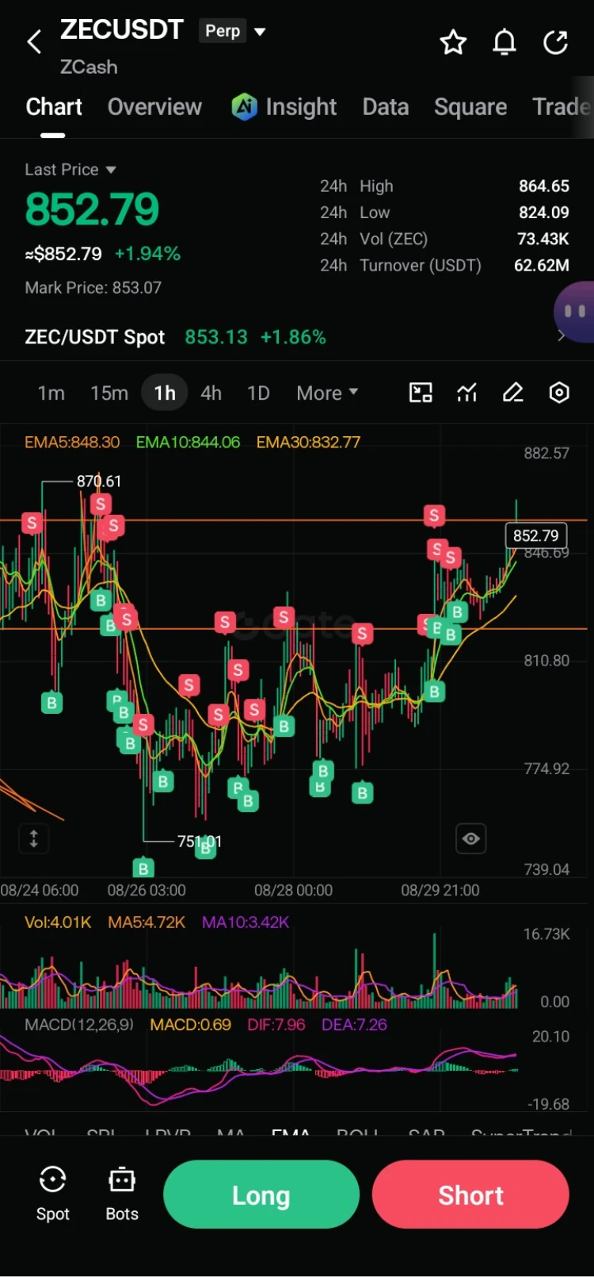Tap the MA5:4.72K volume label
Screen dimensions: 594x1277
[147, 922]
